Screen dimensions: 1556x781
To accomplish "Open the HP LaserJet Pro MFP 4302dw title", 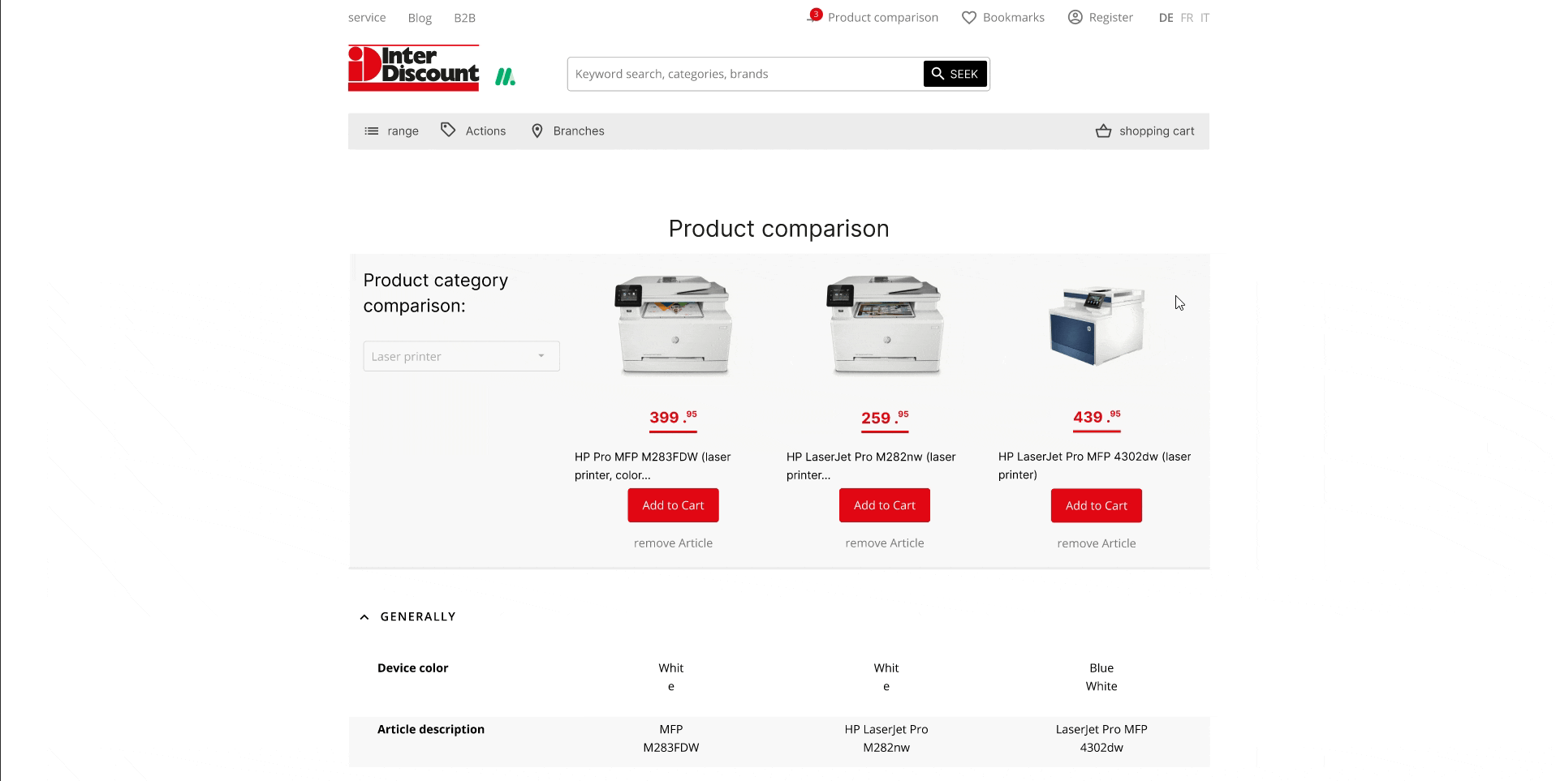I will click(x=1094, y=466).
